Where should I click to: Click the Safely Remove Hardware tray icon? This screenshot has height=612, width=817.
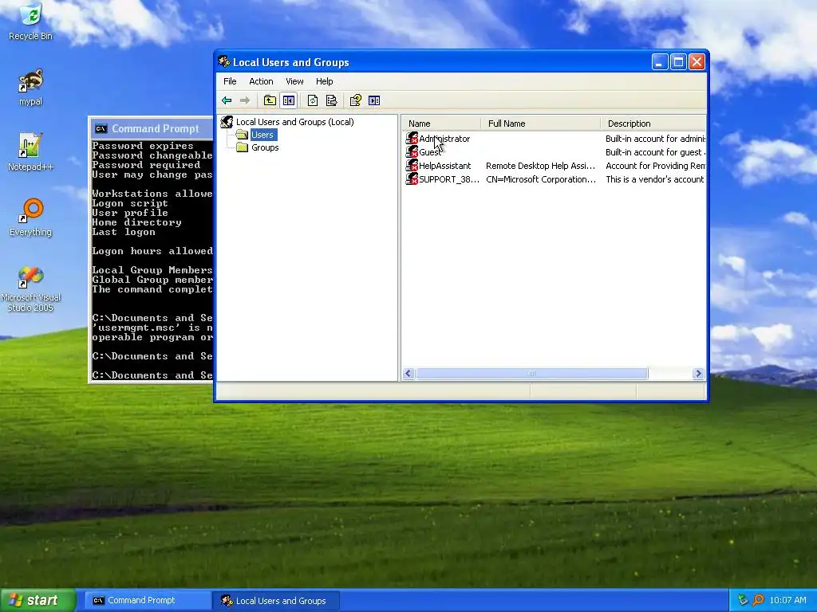(743, 600)
